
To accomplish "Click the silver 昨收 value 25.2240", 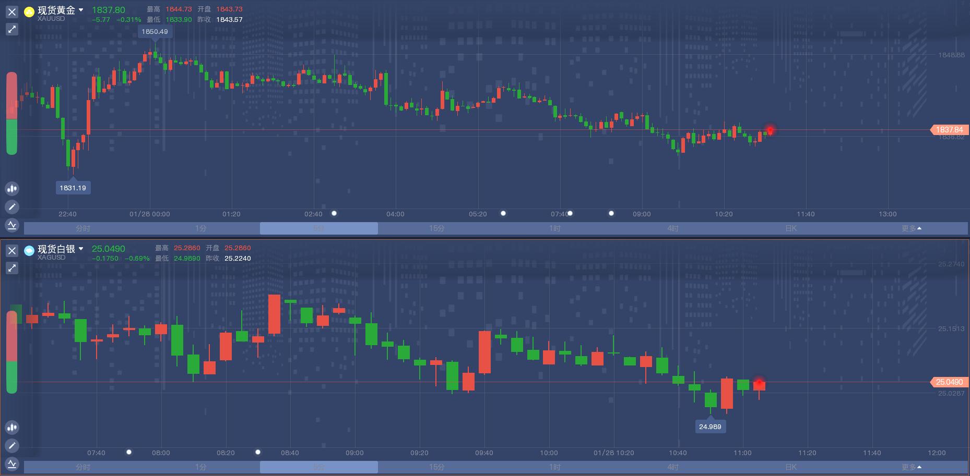I will click(238, 258).
